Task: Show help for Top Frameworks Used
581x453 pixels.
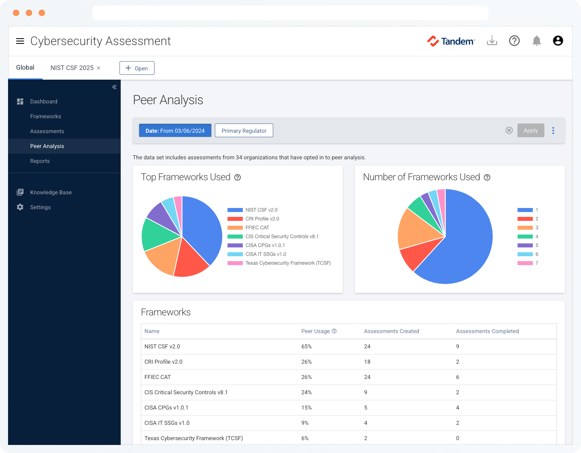Action: point(238,177)
